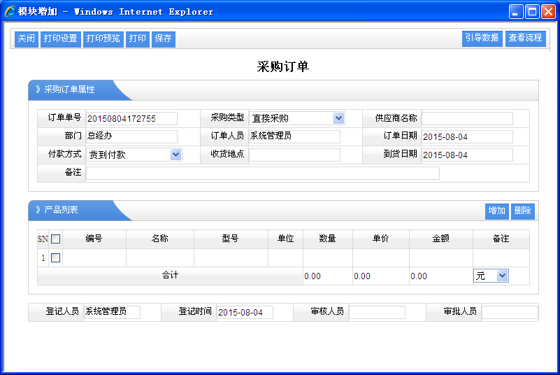Select the 到货日期 date field
This screenshot has height=375, width=560.
click(x=467, y=155)
